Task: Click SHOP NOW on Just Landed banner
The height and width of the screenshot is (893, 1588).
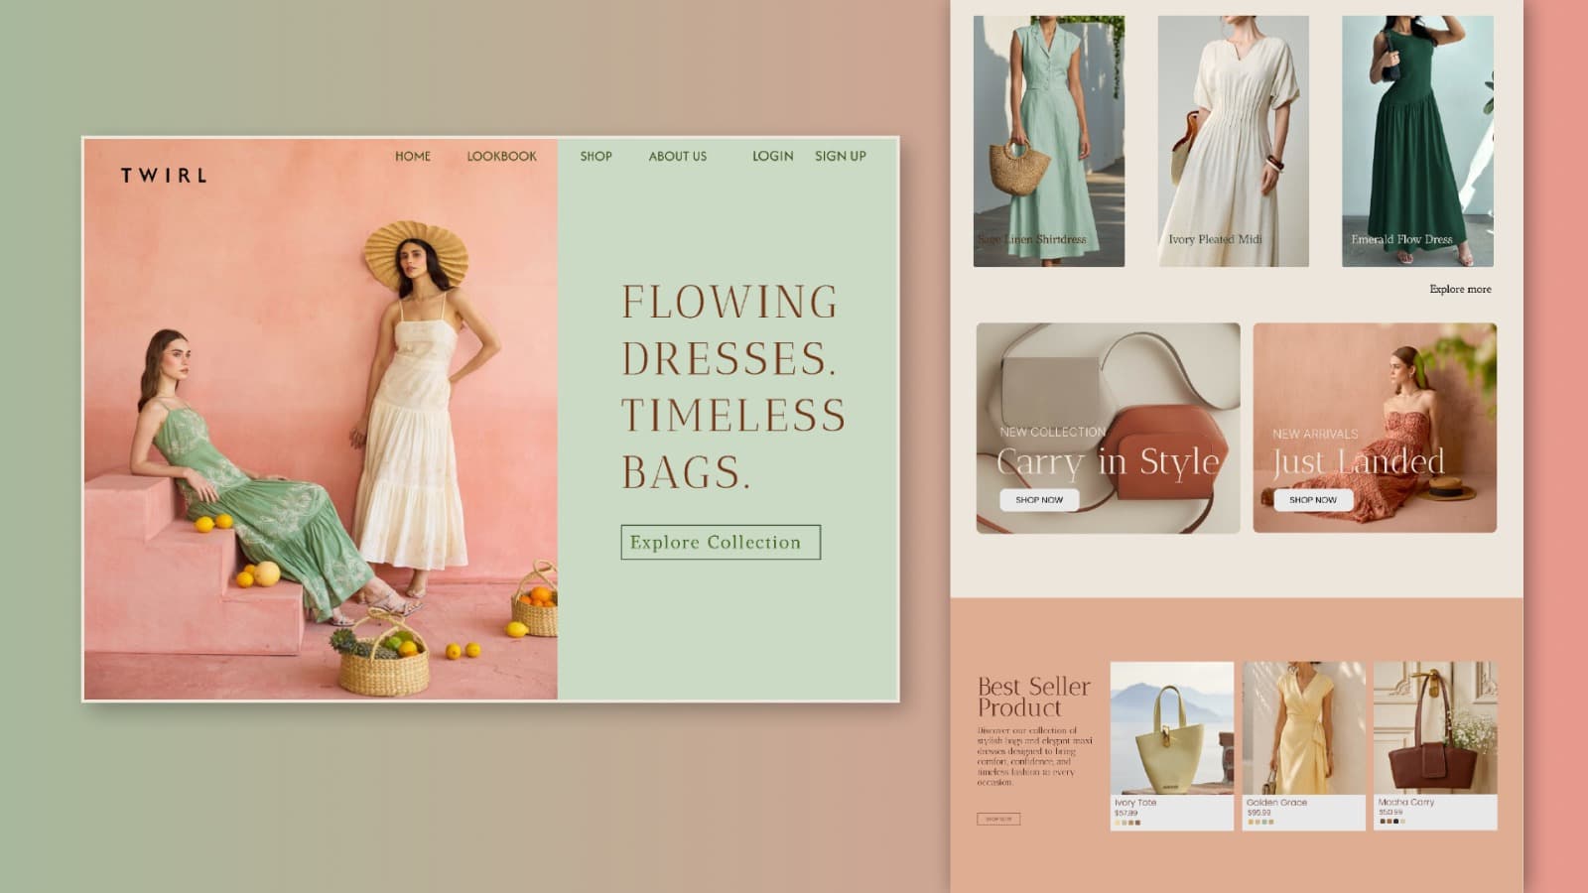Action: pyautogui.click(x=1313, y=500)
